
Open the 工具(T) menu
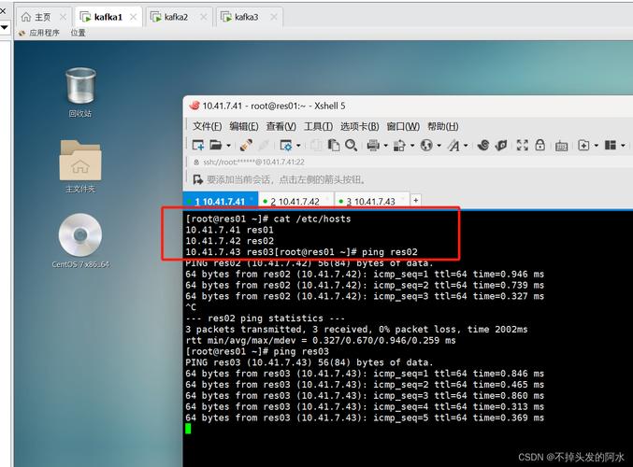point(318,127)
